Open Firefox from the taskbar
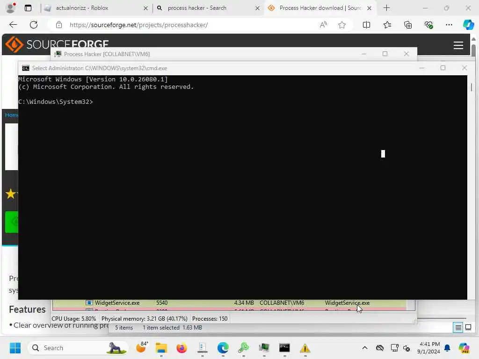Screen dimensions: 479x359 tap(182, 348)
